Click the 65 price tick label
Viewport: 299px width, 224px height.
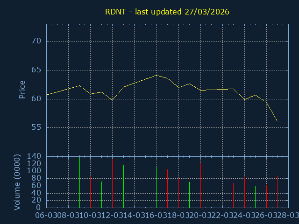click(x=36, y=70)
